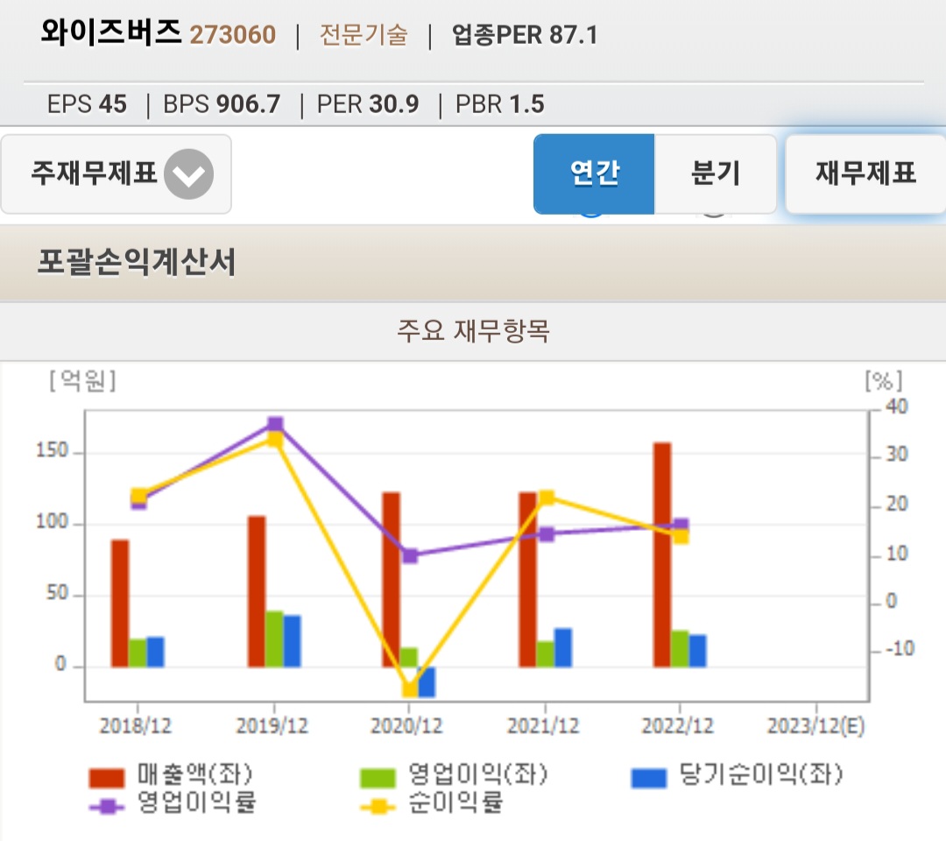The width and height of the screenshot is (946, 841).
Task: Click the 주요 재무항목 chart title
Action: point(473,330)
